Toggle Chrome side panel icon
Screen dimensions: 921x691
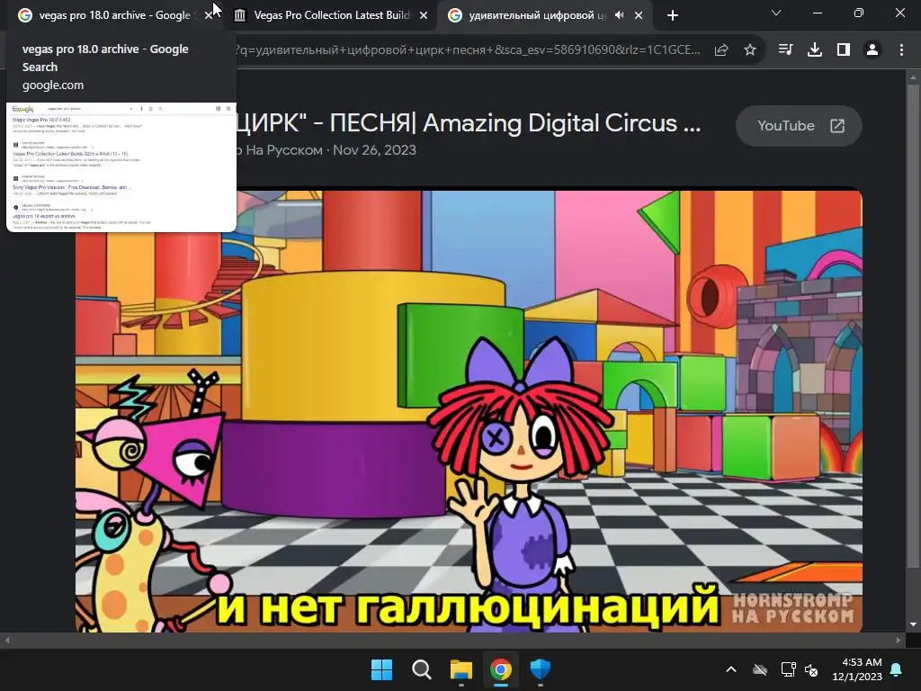click(844, 50)
